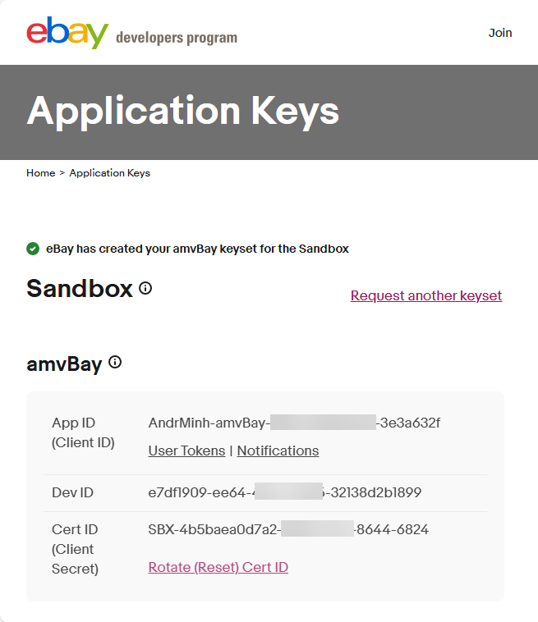The height and width of the screenshot is (622, 538).
Task: Select Application Keys breadcrumb item
Action: (x=109, y=173)
